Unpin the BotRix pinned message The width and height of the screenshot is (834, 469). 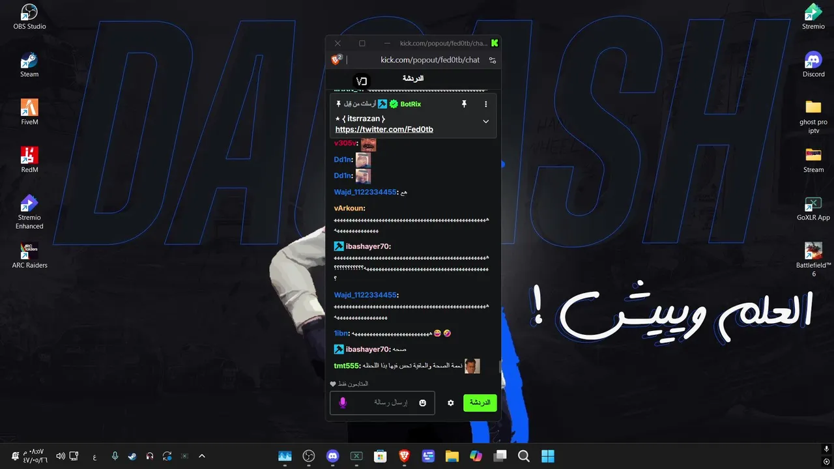(x=464, y=104)
